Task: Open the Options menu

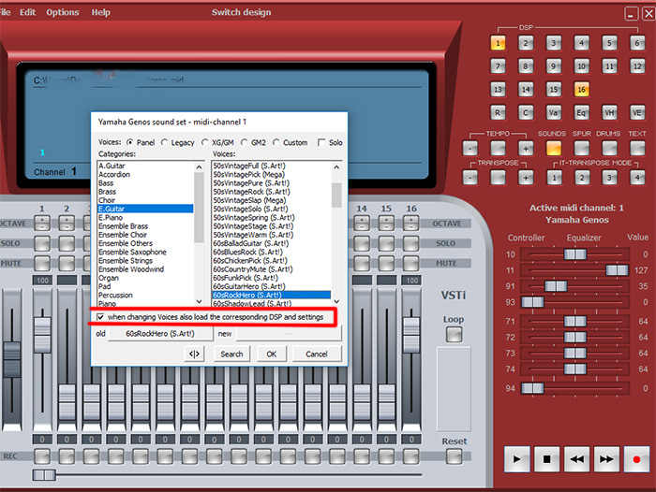Action: point(63,12)
